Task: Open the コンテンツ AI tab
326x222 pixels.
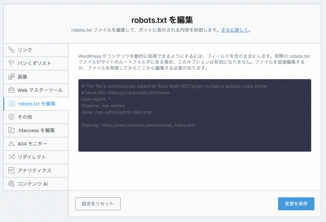Action: 36,184
